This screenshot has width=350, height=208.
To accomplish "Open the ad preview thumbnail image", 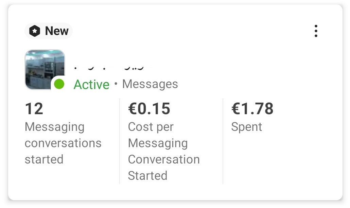I will pos(45,69).
